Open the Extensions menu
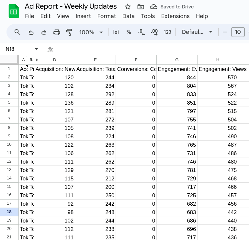 point(175,16)
